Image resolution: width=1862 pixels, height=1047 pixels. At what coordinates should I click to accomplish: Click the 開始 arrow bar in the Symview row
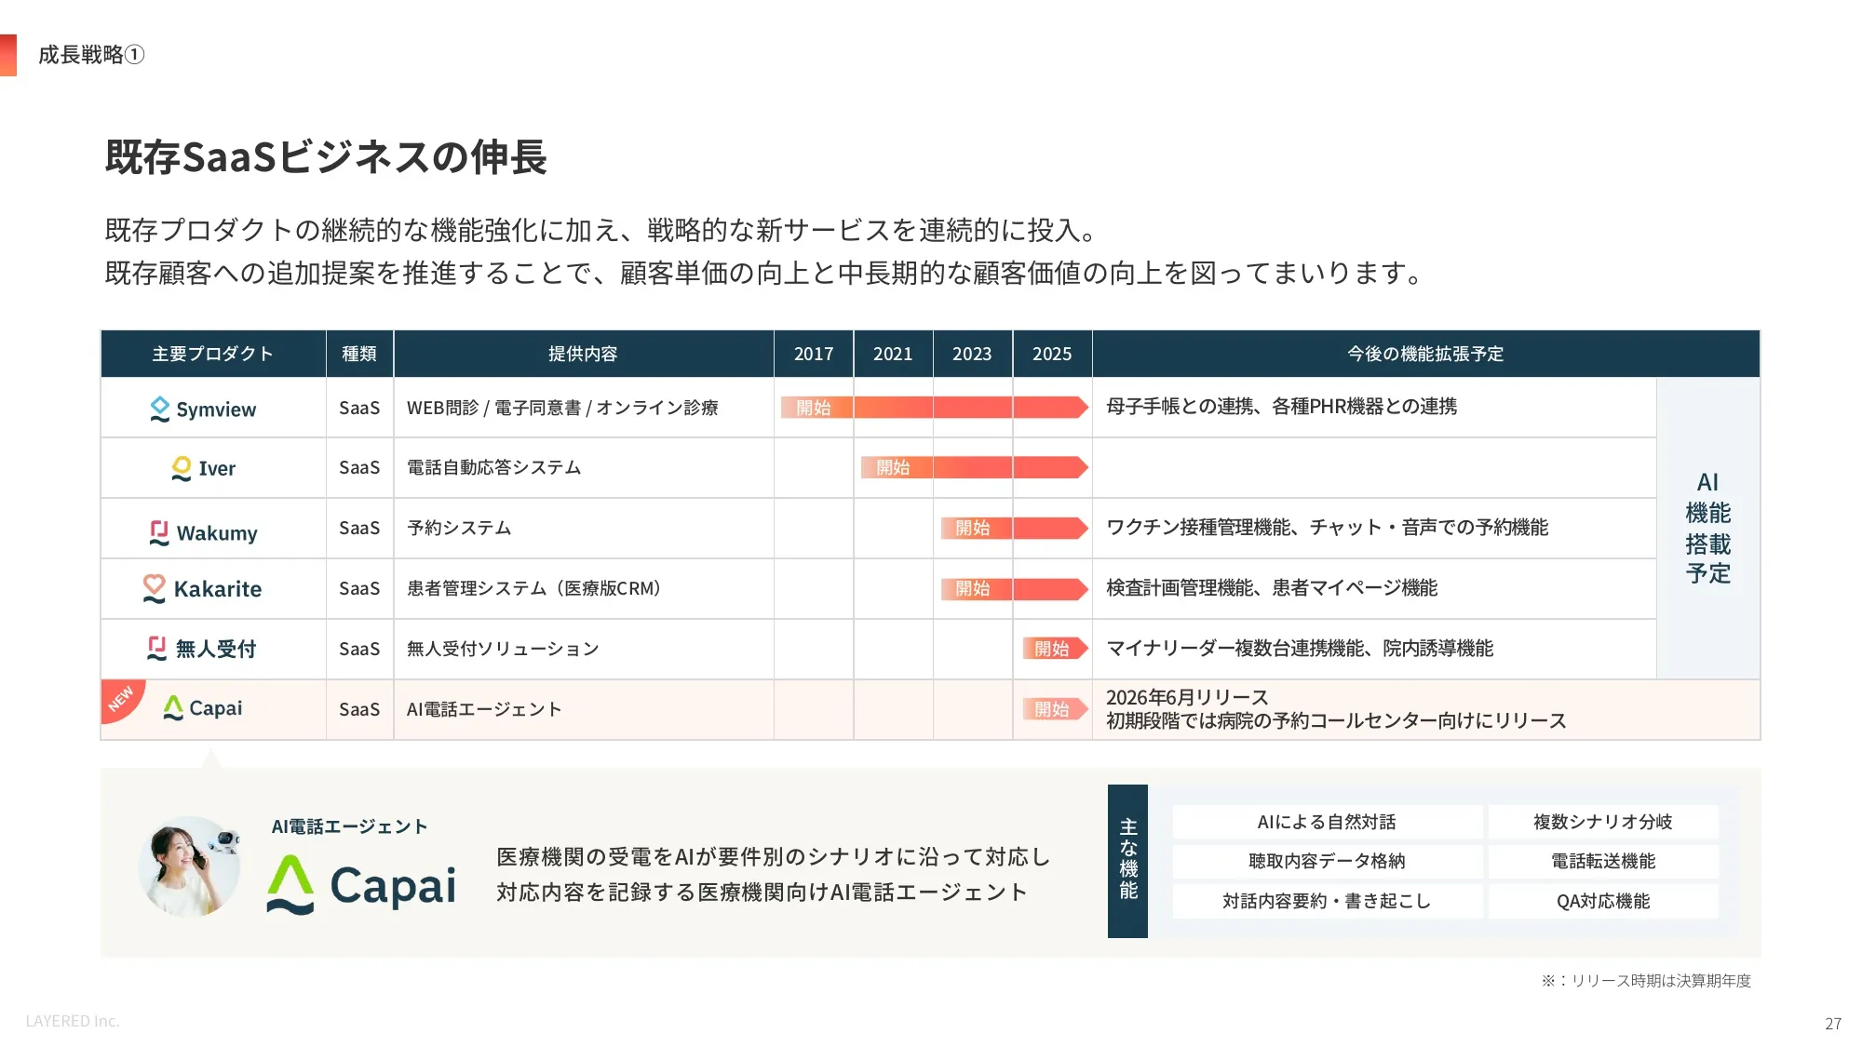935,408
